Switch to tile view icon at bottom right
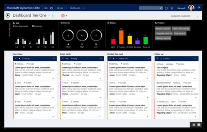This screenshot has height=132, width=207. (194, 125)
